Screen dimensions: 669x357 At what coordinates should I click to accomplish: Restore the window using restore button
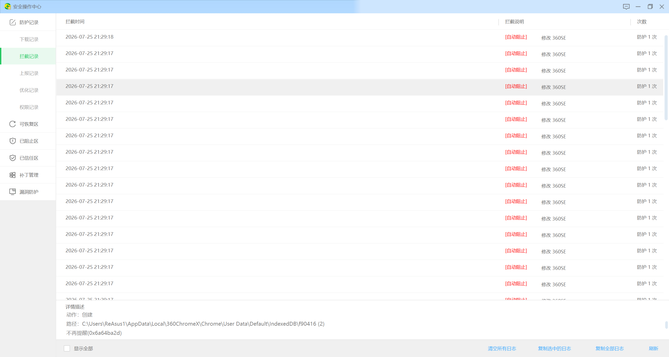(650, 7)
